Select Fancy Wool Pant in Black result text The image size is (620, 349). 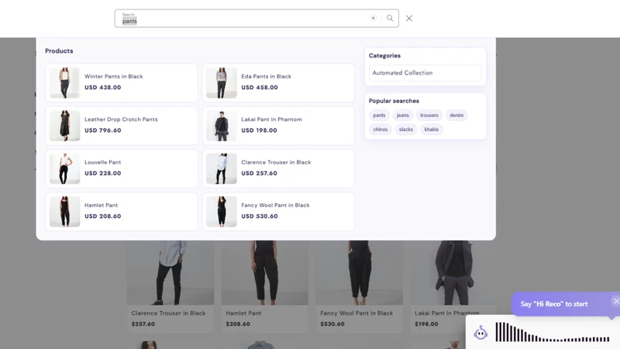point(275,206)
